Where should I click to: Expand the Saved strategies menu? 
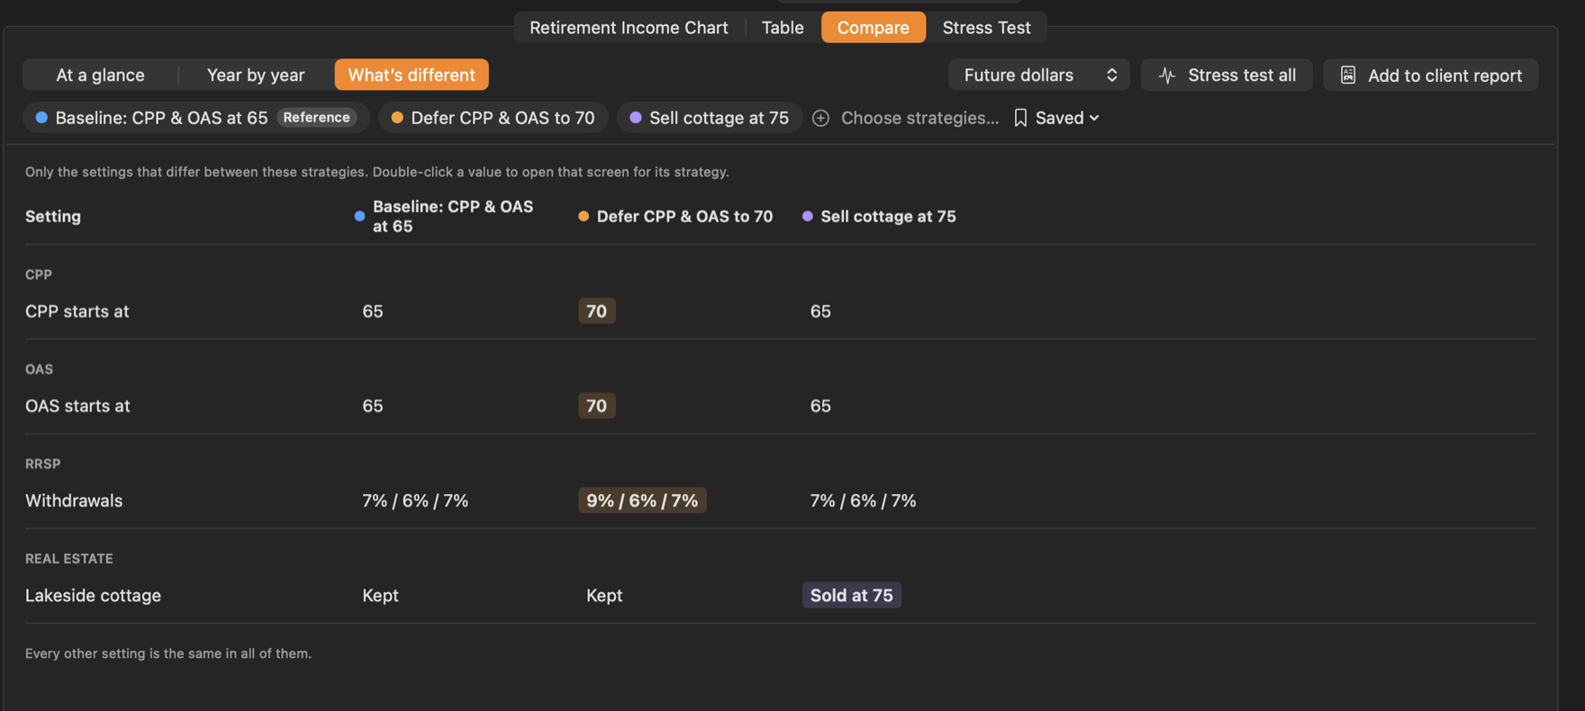tap(1056, 118)
